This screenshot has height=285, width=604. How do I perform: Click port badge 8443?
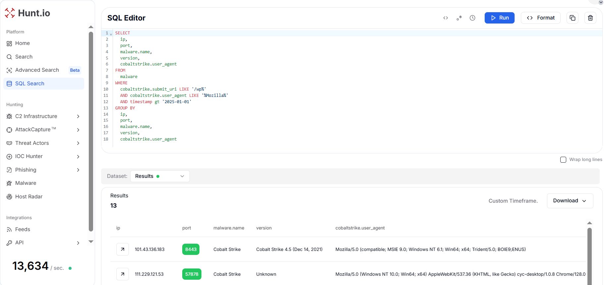[x=191, y=249]
